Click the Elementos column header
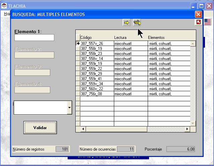 169,38
